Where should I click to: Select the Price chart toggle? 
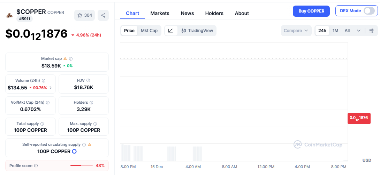pos(129,31)
